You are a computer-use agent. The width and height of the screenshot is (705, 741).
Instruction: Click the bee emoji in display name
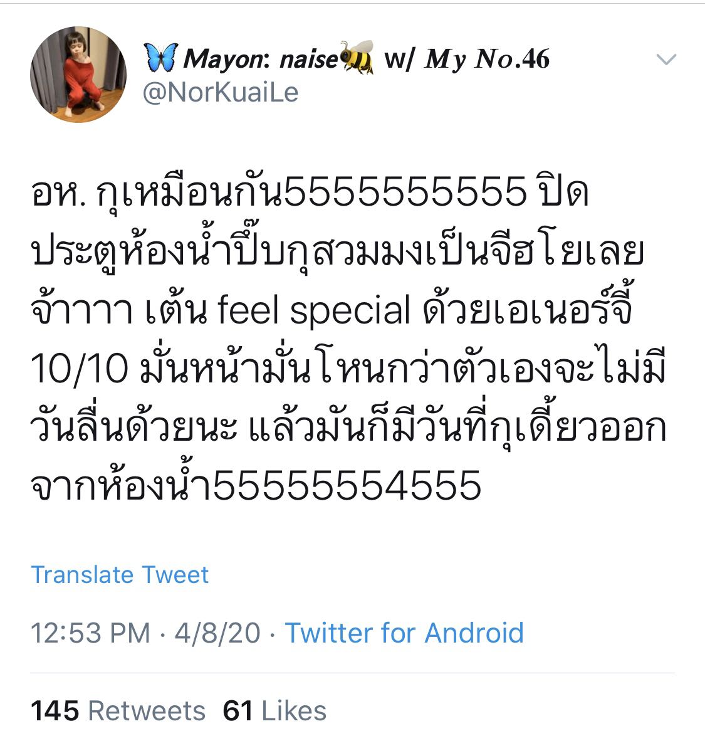357,57
